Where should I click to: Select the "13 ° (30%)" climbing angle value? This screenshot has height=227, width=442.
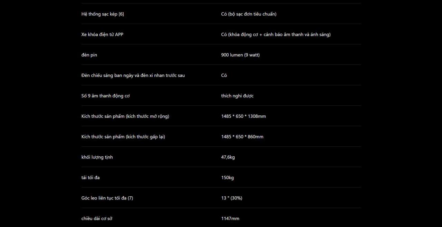[x=231, y=198]
